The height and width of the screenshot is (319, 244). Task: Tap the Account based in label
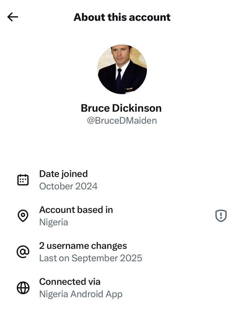click(x=76, y=210)
